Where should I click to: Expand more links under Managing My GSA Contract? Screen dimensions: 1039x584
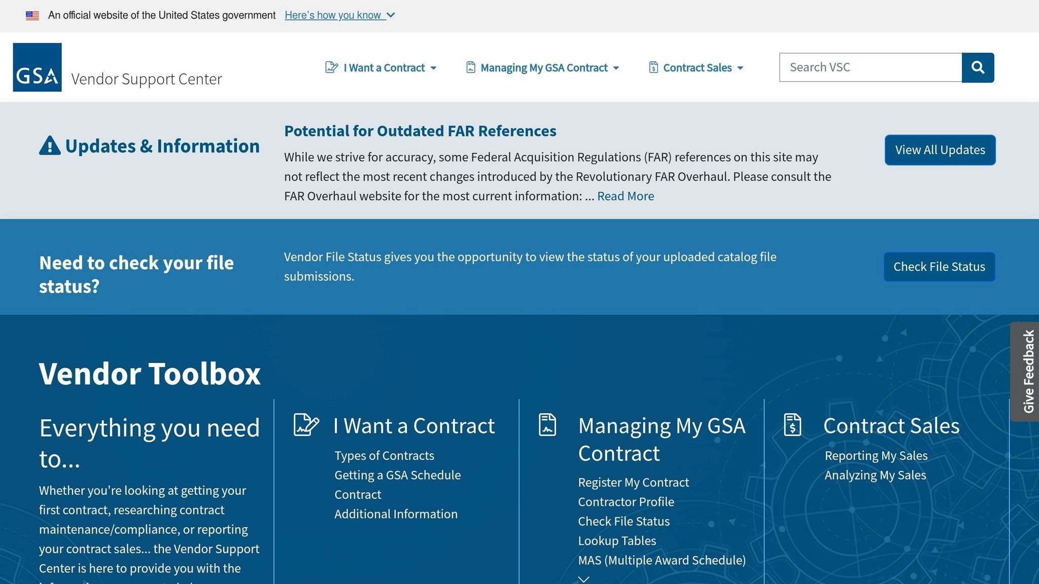(584, 578)
